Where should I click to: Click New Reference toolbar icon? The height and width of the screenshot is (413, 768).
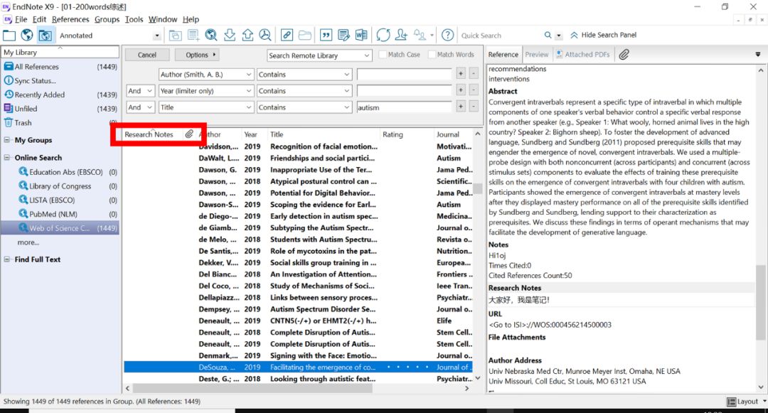193,36
